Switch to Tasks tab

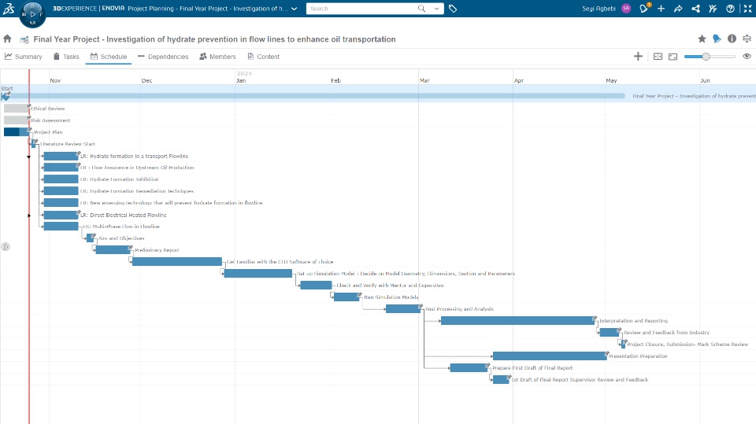[x=66, y=57]
